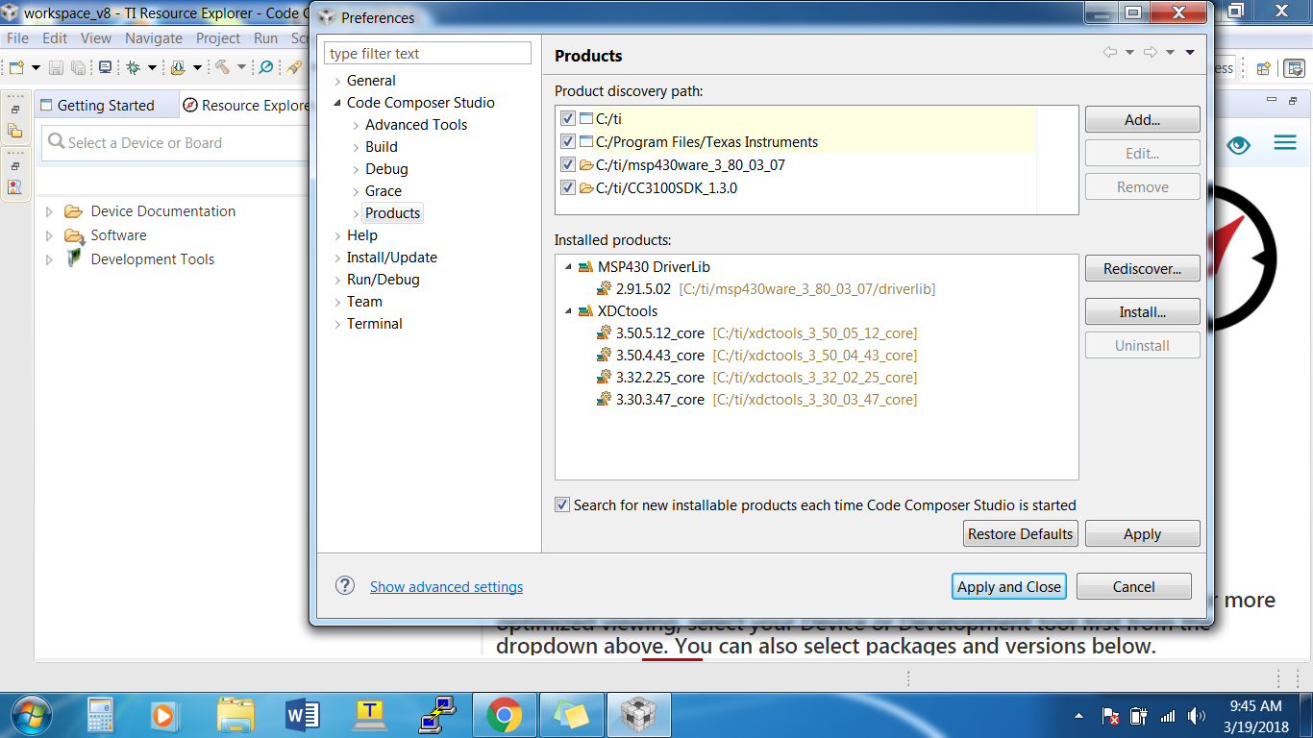Screen dimensions: 1313x738
Task: Open Google Chrome from the taskbar
Action: [x=505, y=716]
